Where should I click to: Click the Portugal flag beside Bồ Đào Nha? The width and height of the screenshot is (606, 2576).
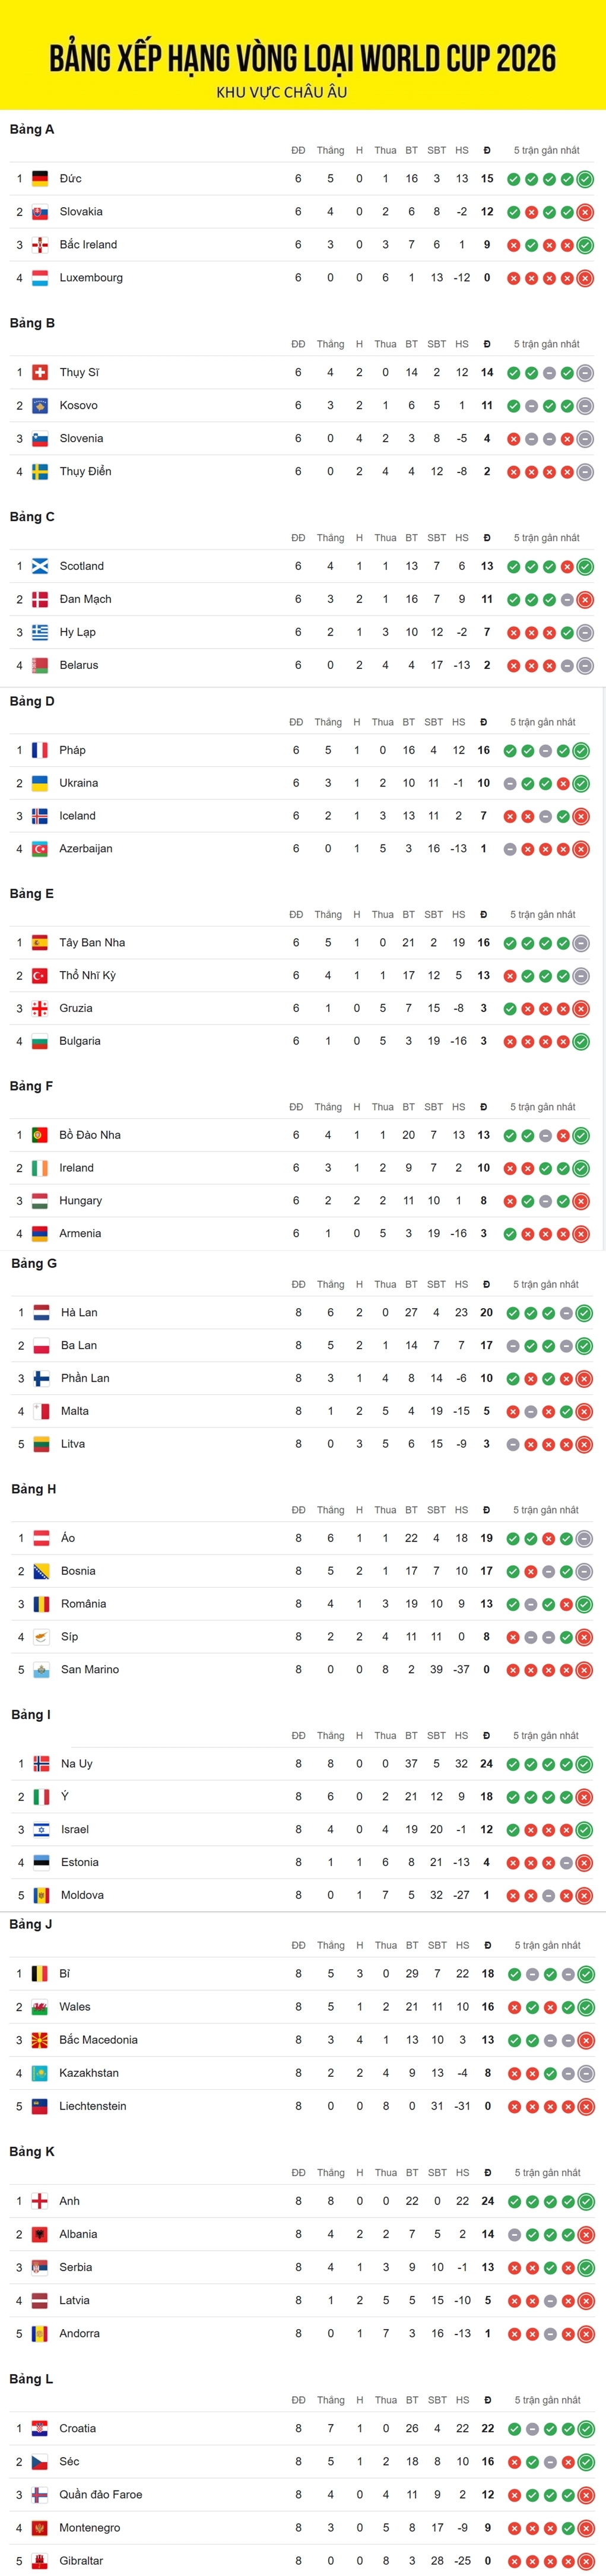click(x=40, y=1135)
